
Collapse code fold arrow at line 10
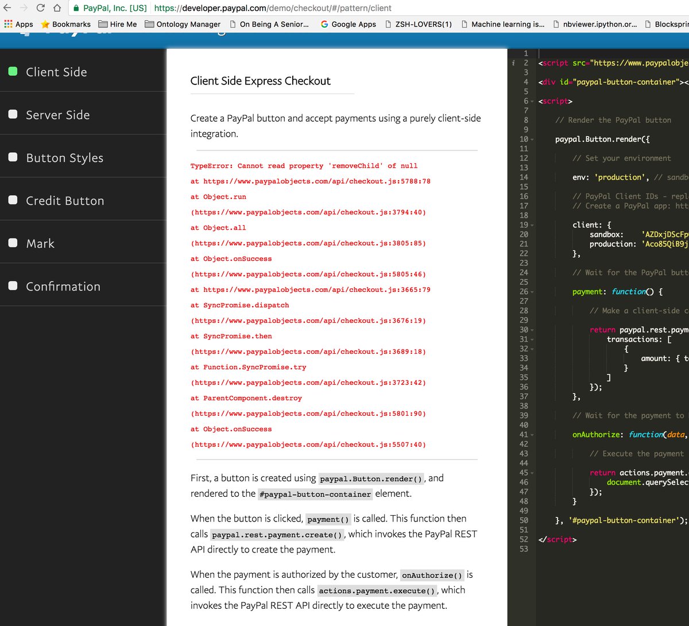532,139
